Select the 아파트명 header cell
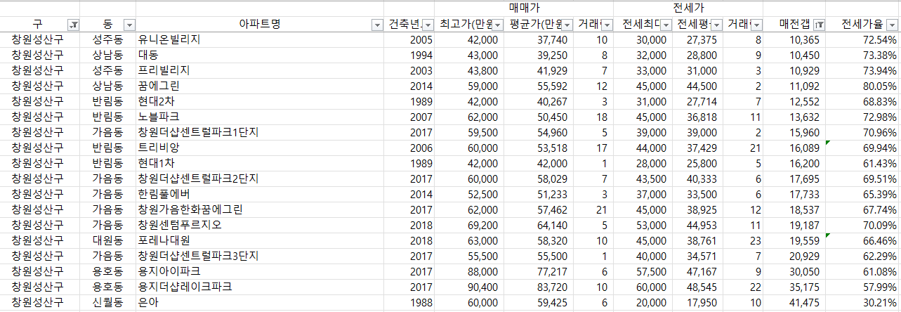901x312 pixels. click(x=260, y=25)
